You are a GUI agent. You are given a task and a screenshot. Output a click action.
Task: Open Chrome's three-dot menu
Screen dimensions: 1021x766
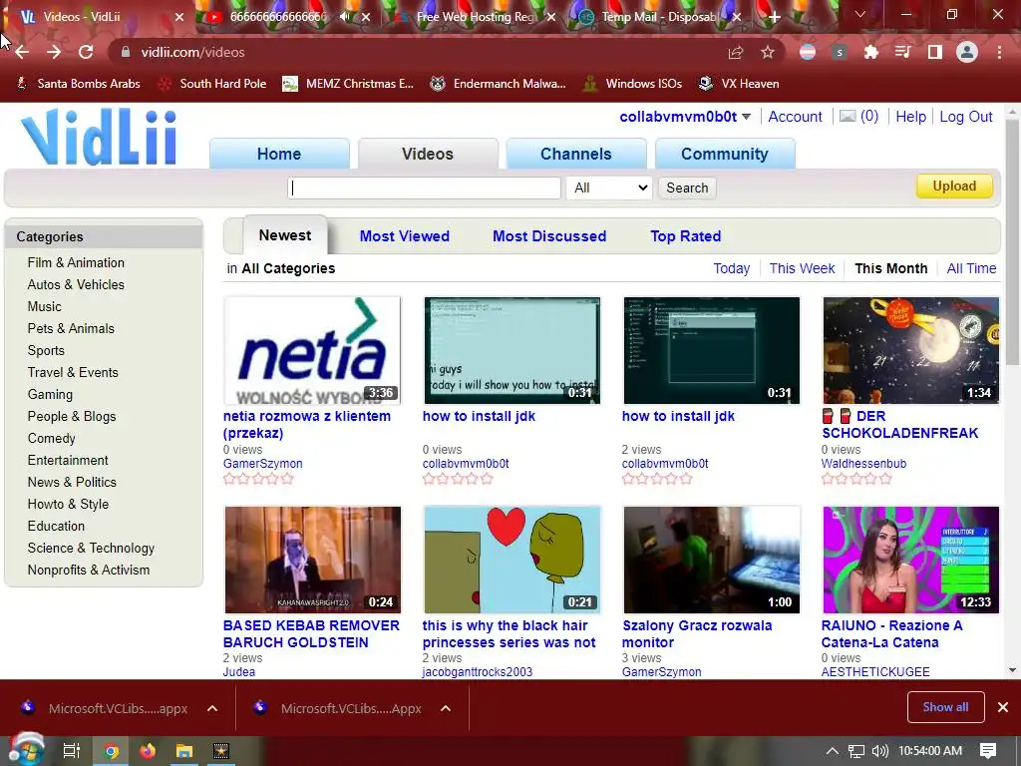coord(999,52)
